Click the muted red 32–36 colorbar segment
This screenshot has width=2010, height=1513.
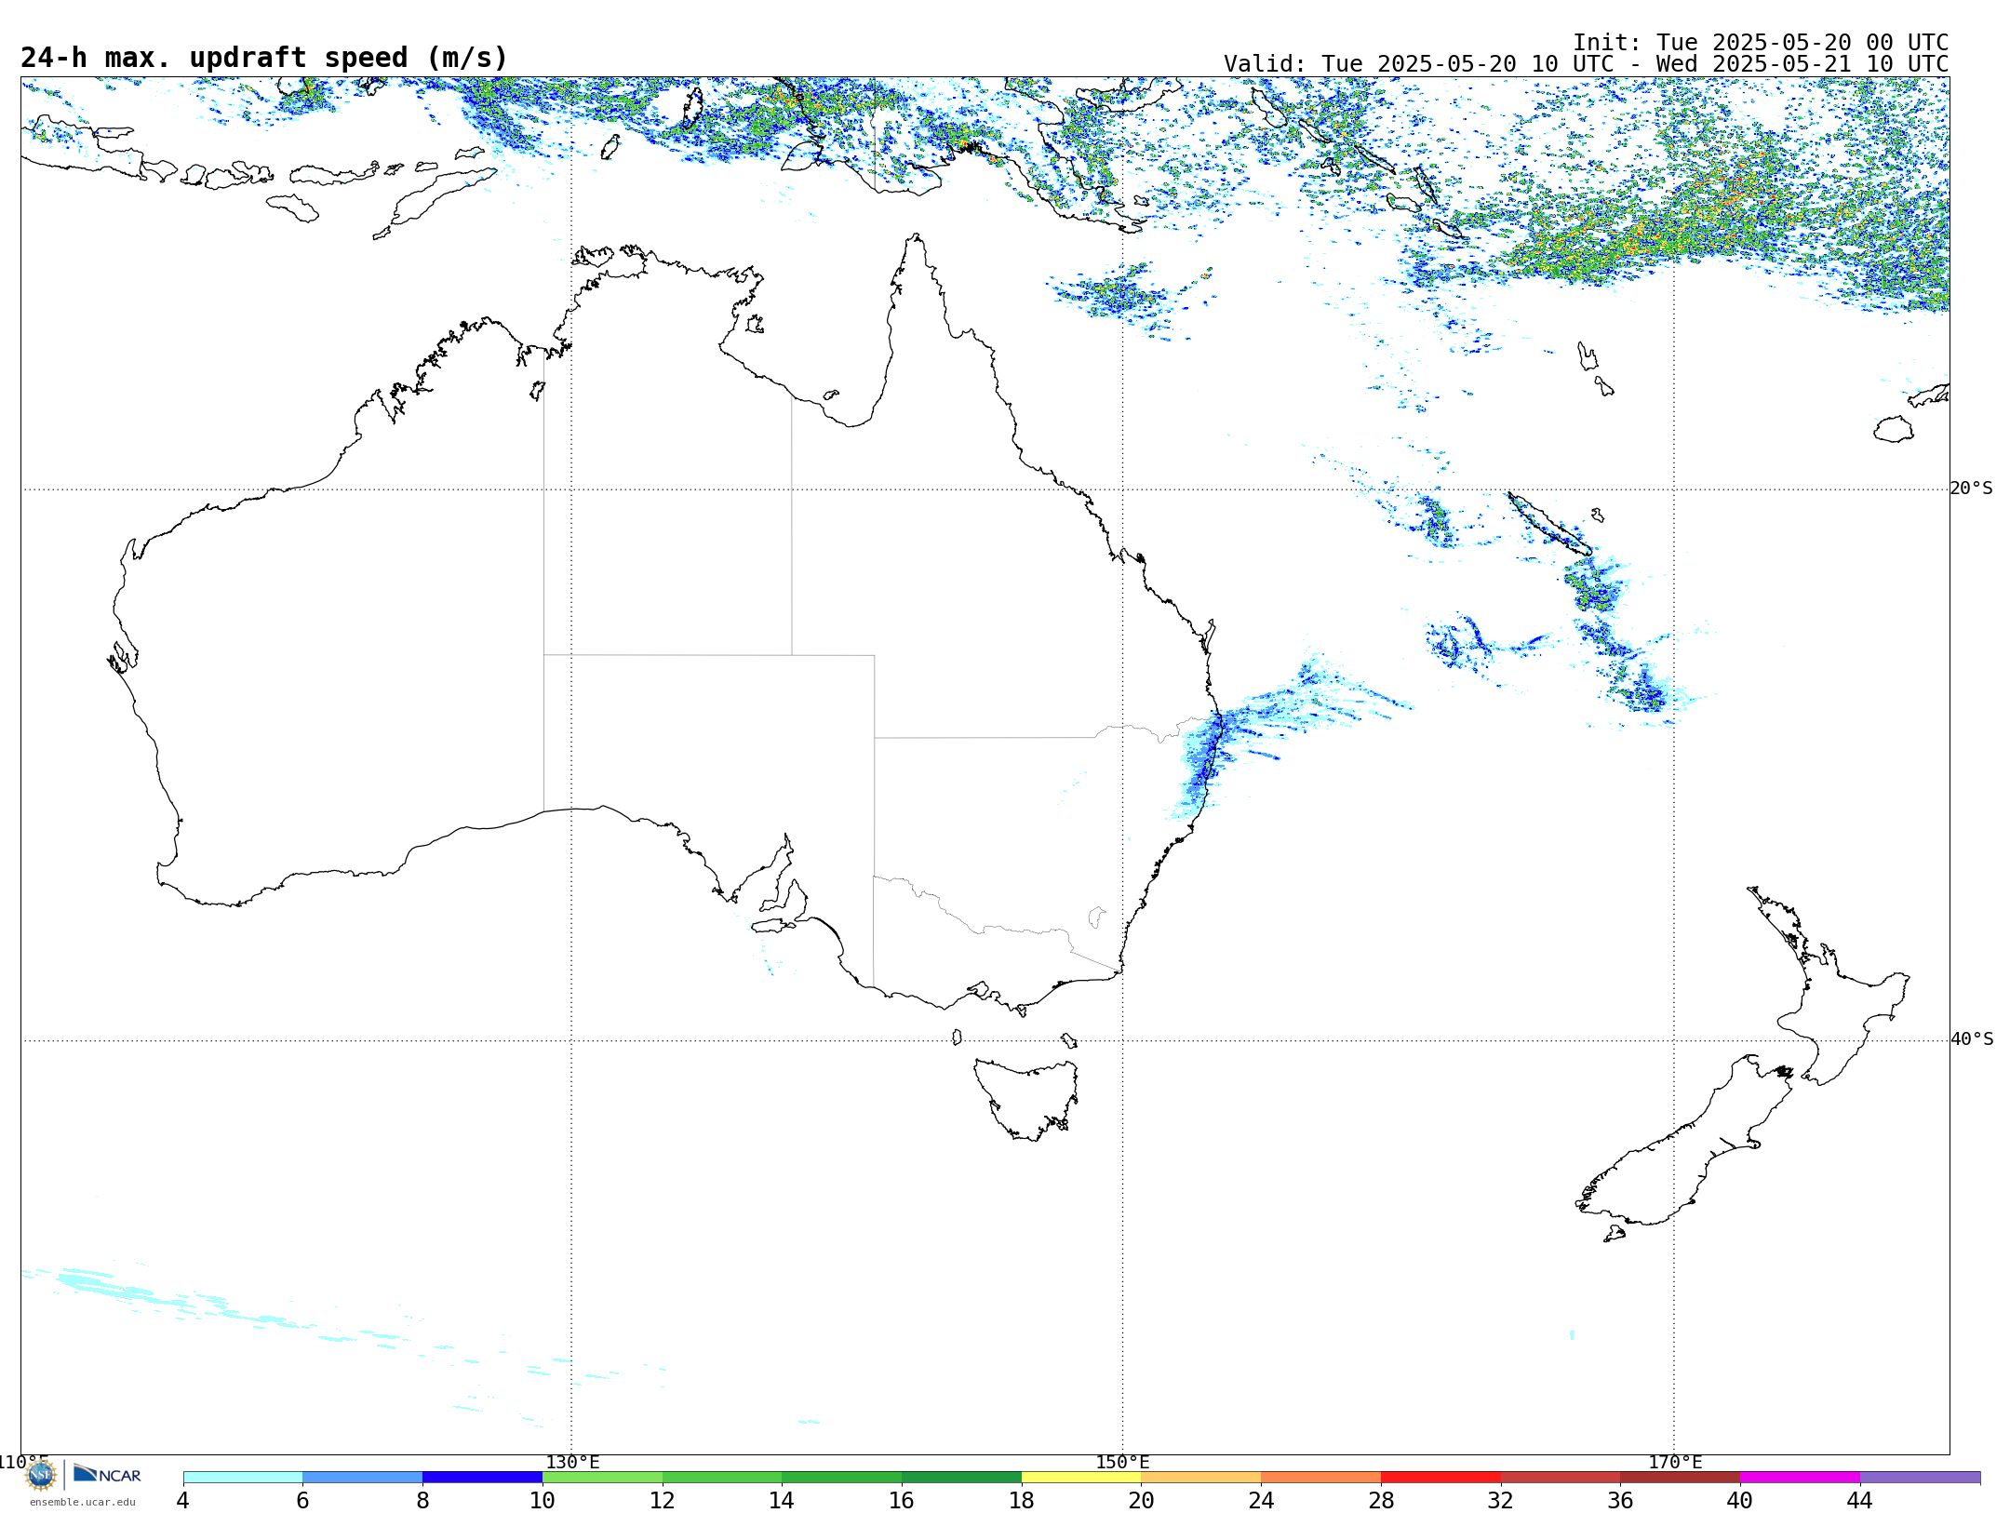(x=1561, y=1478)
